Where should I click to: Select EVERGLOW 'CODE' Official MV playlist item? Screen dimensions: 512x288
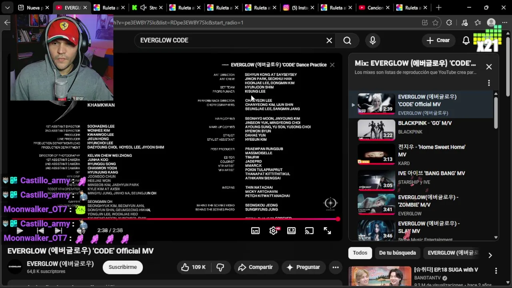click(x=421, y=104)
